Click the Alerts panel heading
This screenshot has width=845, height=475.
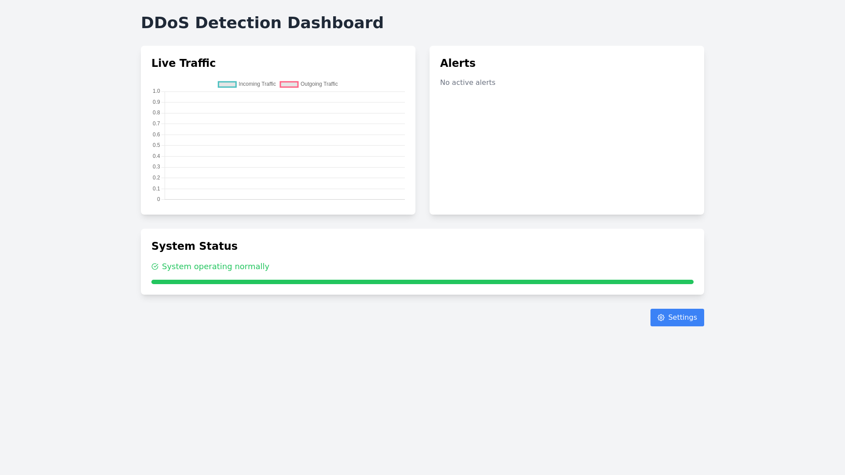coord(458,63)
